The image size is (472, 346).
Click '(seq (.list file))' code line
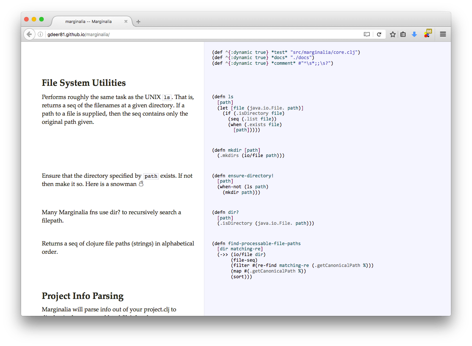(252, 119)
